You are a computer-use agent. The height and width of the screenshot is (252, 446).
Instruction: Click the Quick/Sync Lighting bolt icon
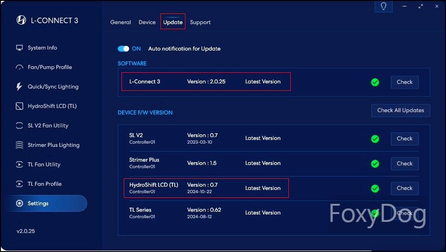pos(19,87)
